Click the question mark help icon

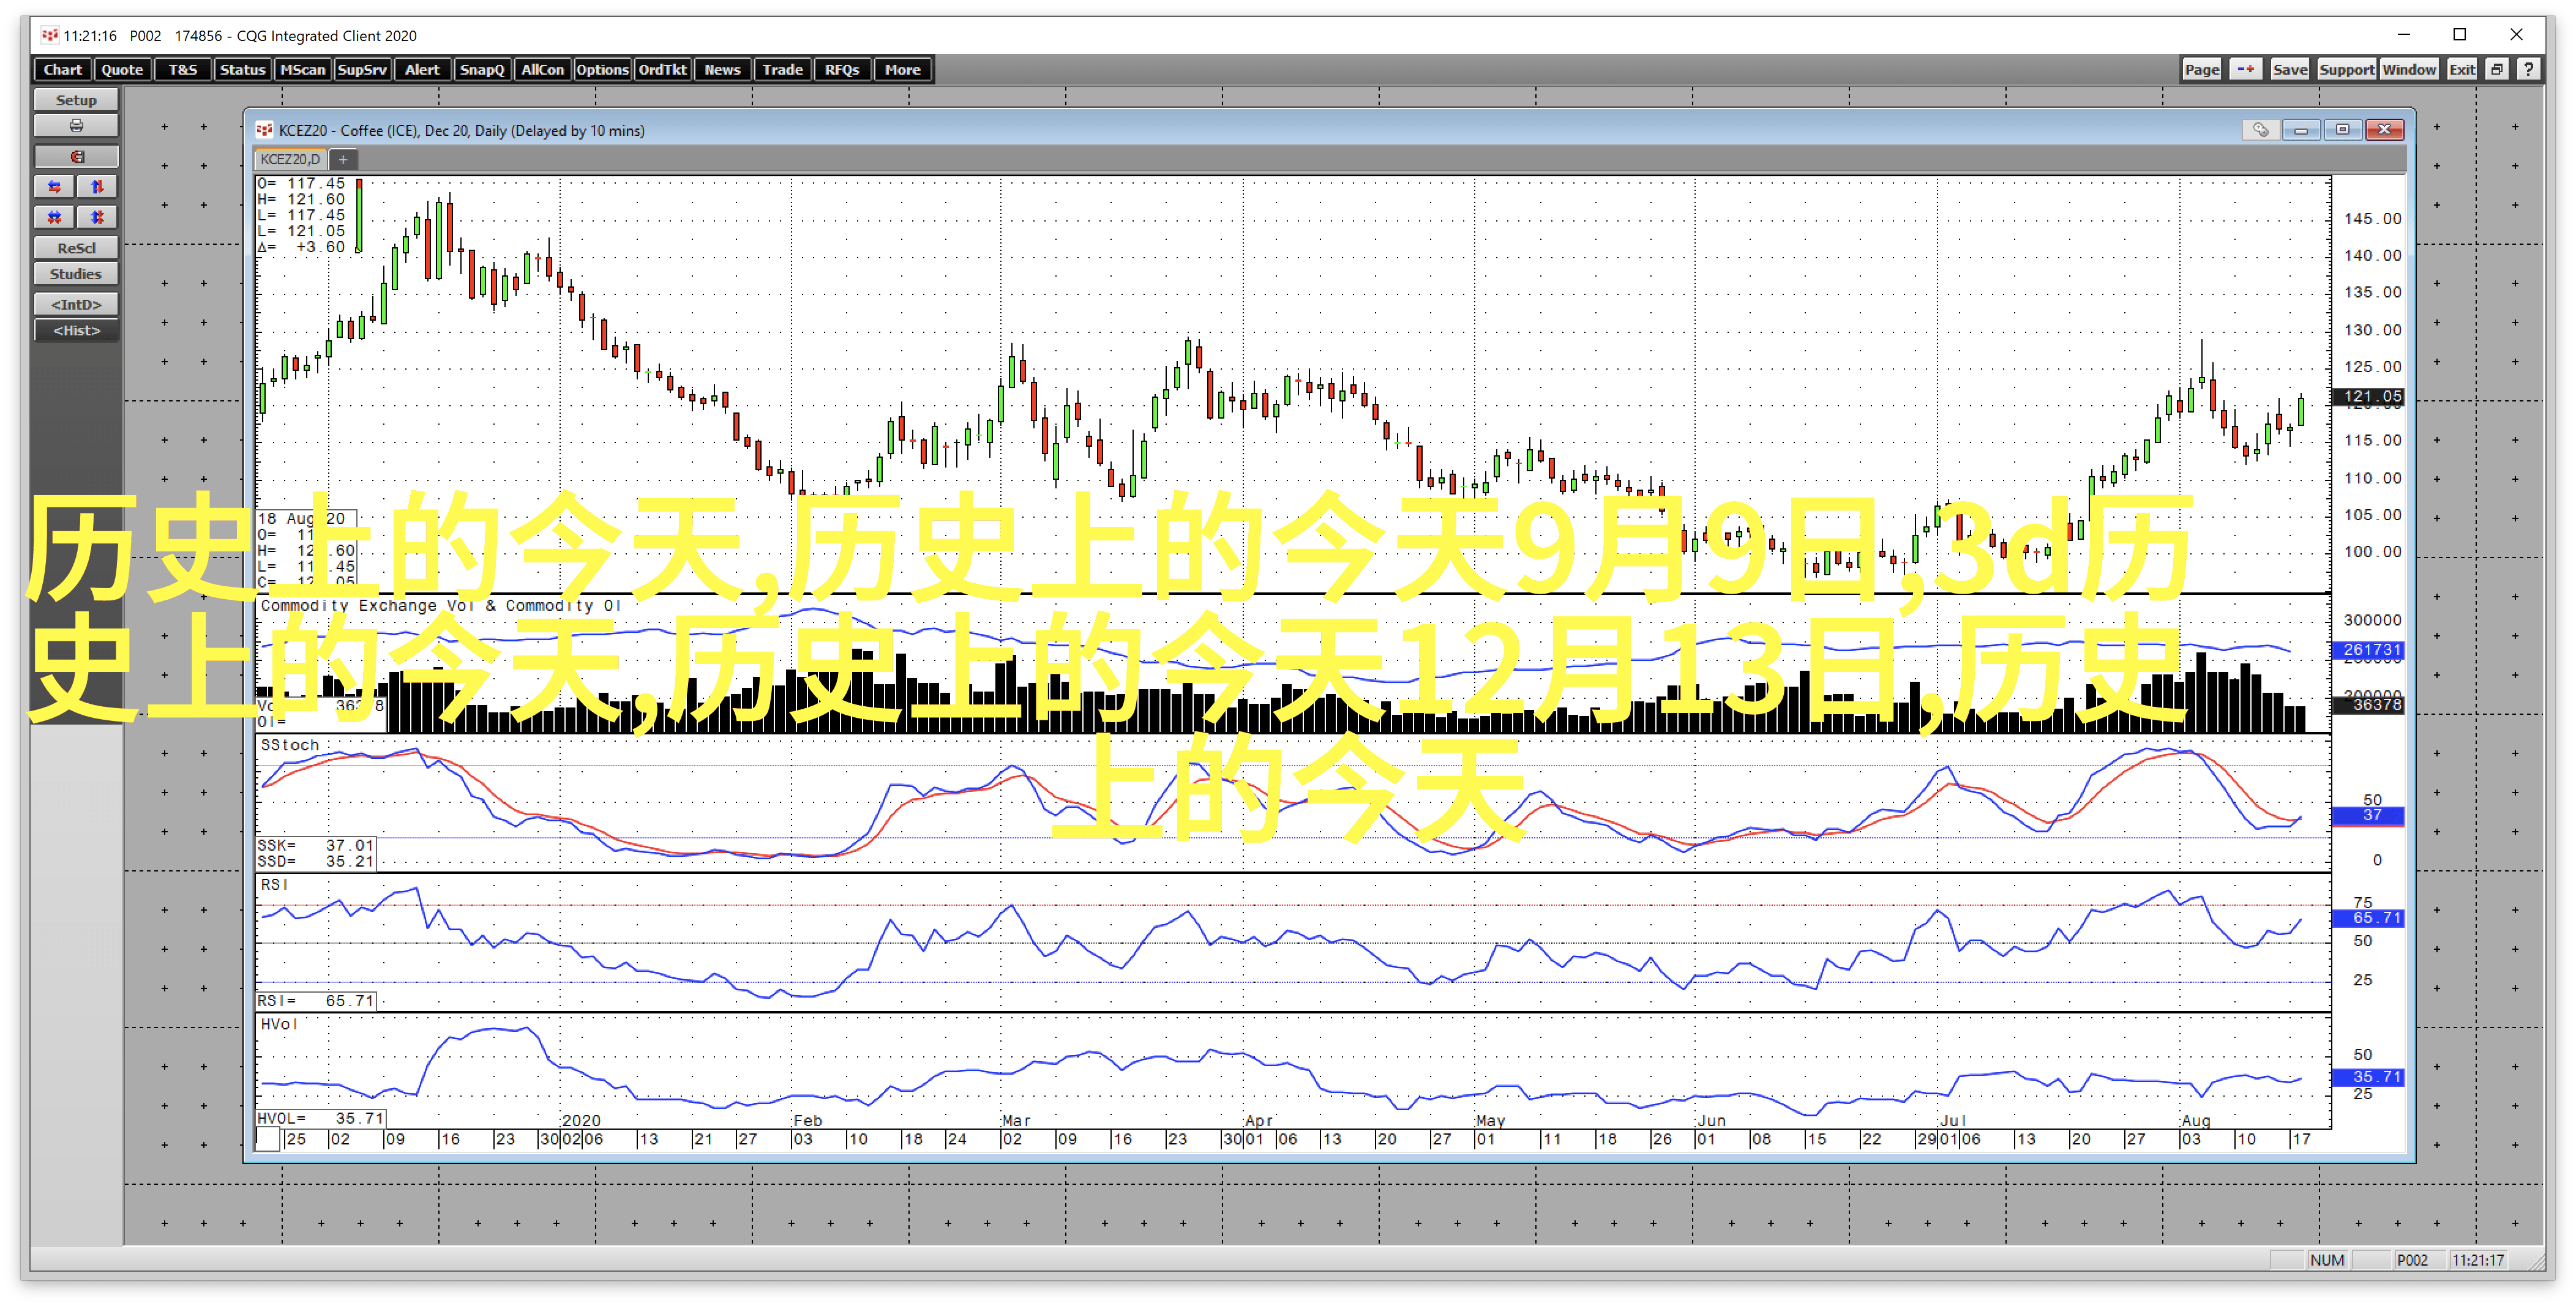coord(2529,69)
